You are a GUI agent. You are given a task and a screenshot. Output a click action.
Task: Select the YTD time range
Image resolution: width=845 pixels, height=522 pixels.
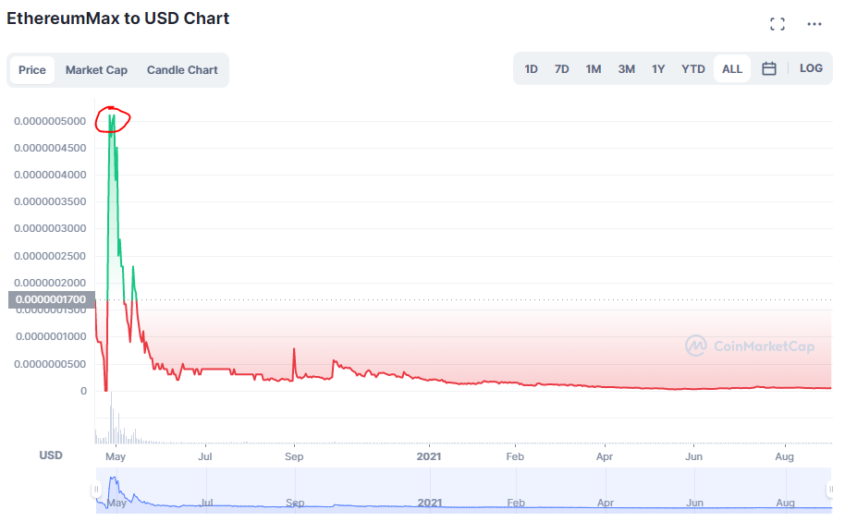click(x=693, y=69)
